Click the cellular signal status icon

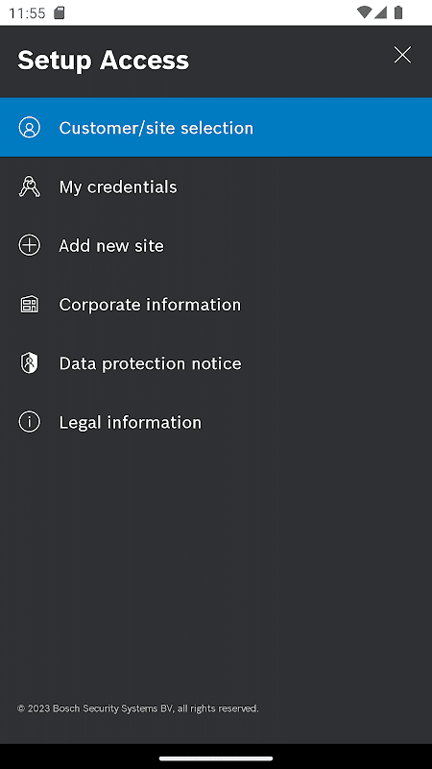380,12
